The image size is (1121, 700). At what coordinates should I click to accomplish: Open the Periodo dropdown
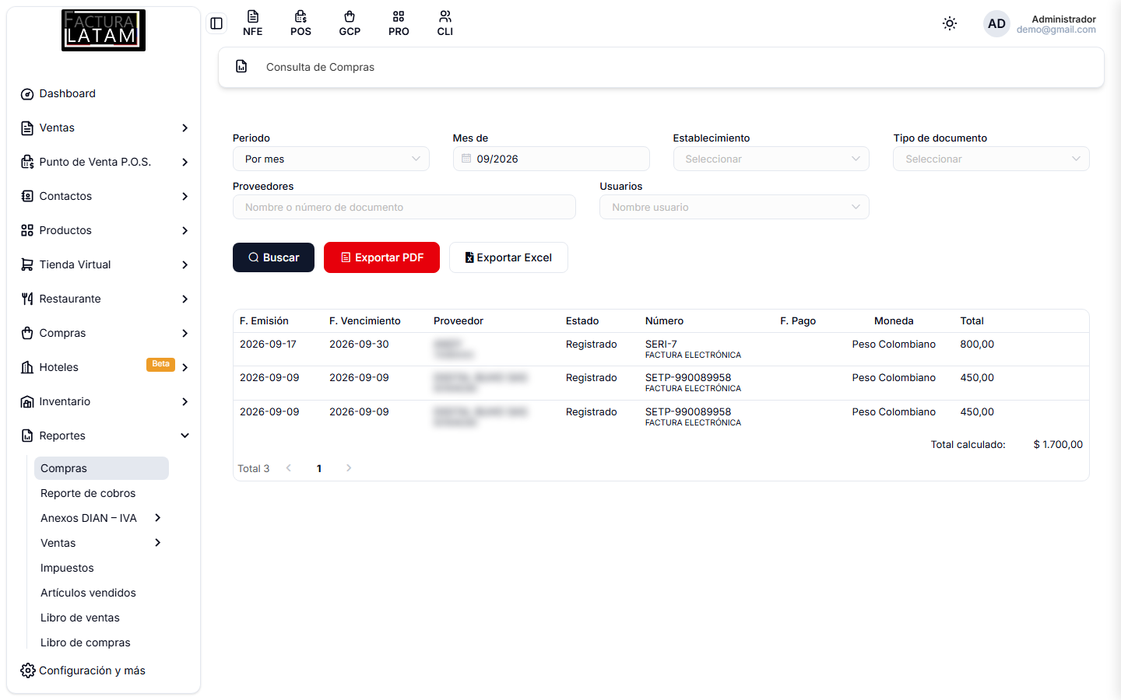(331, 159)
